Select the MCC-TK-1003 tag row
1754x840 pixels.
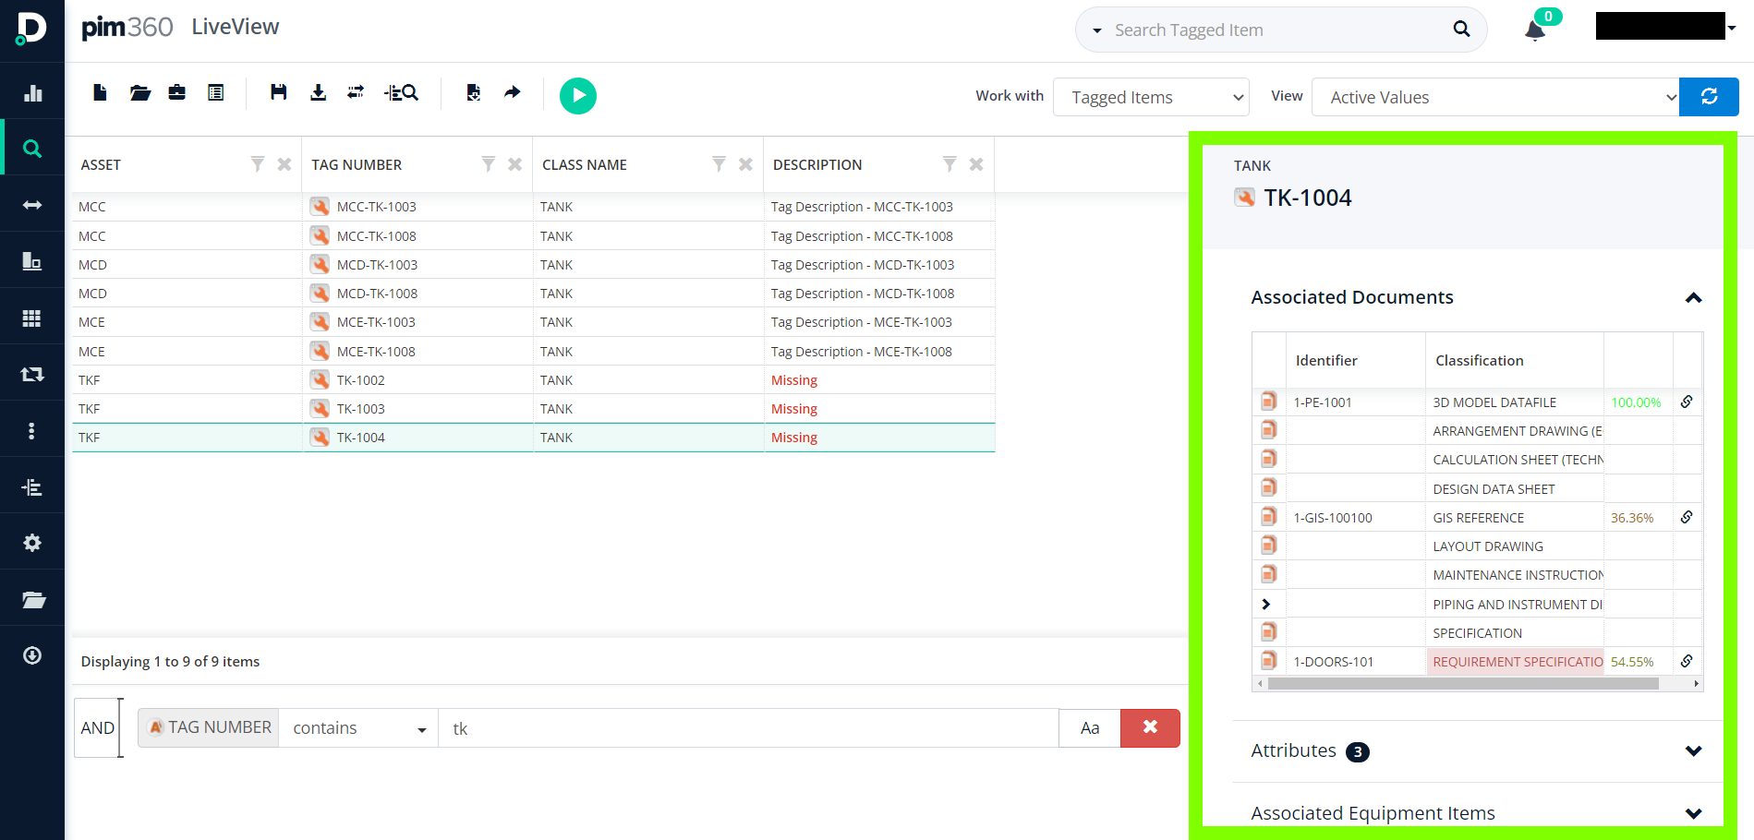(534, 207)
